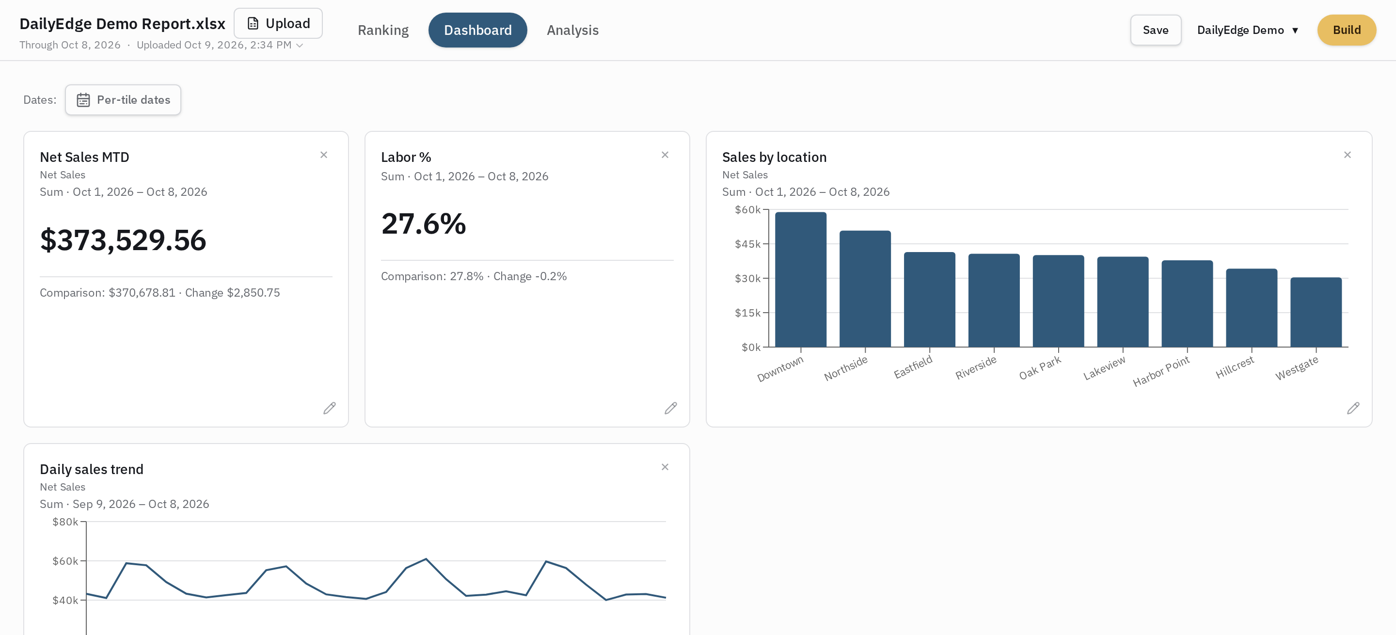Edit the Net Sales MTD tile with pencil icon
1396x635 pixels.
tap(330, 408)
